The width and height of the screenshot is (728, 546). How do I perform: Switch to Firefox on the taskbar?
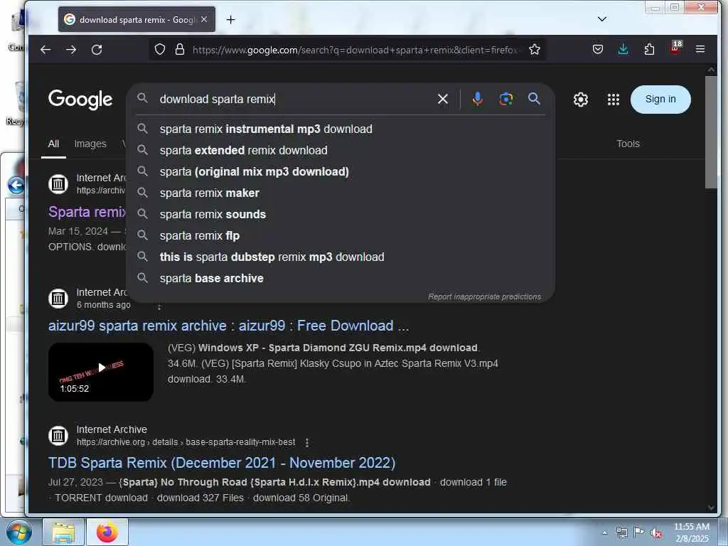[x=107, y=532]
